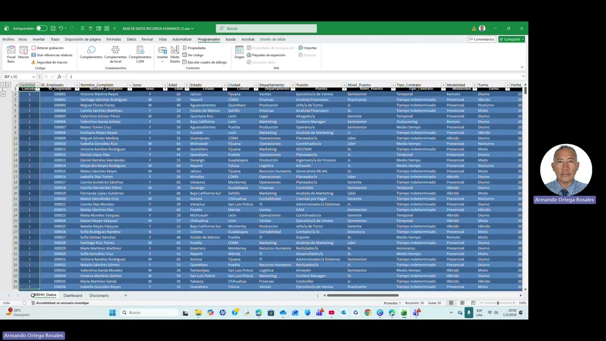The image size is (606, 341).
Task: Open the Visual Basic editor
Action: (x=11, y=54)
